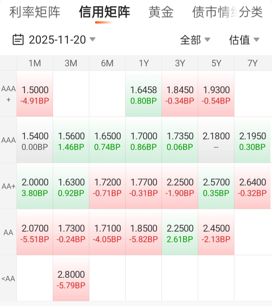Open the 黄金 tab
Screen dimensions: 272x306
coord(161,12)
